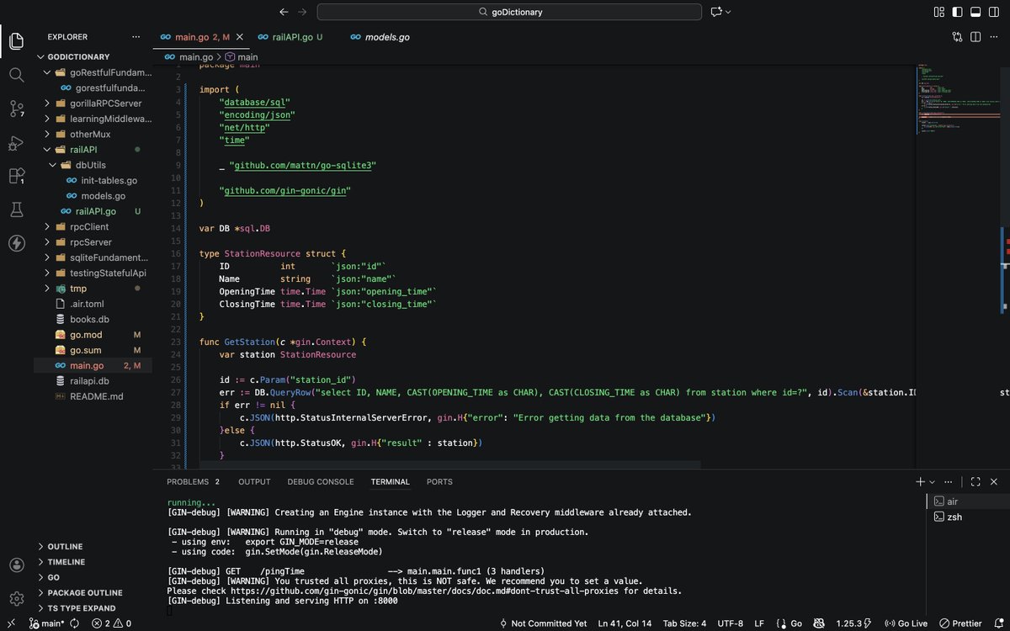Switch to the railAPI.go editor tab
The width and height of the screenshot is (1010, 631).
tap(290, 37)
